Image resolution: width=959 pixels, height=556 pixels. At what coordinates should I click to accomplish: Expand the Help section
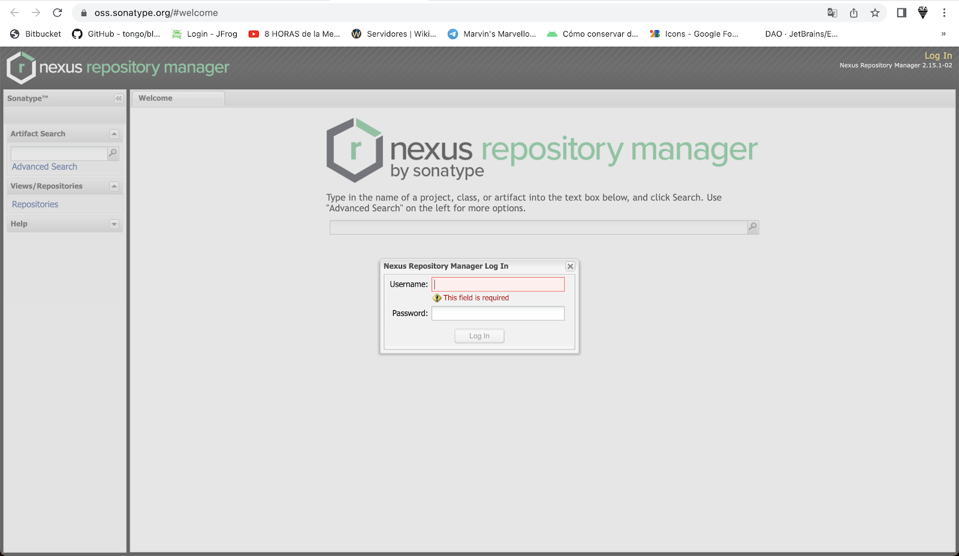pos(114,224)
